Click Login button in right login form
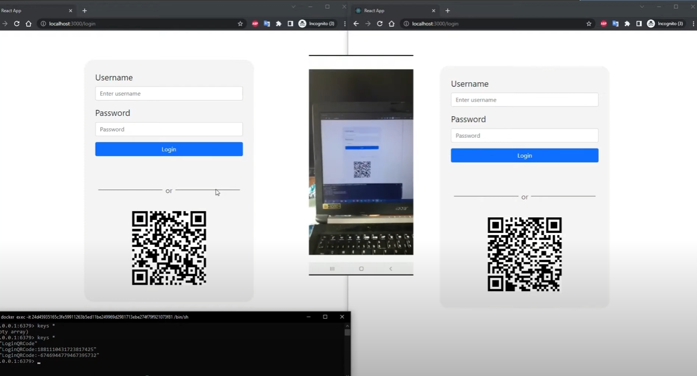Viewport: 697px width, 376px height. (525, 156)
